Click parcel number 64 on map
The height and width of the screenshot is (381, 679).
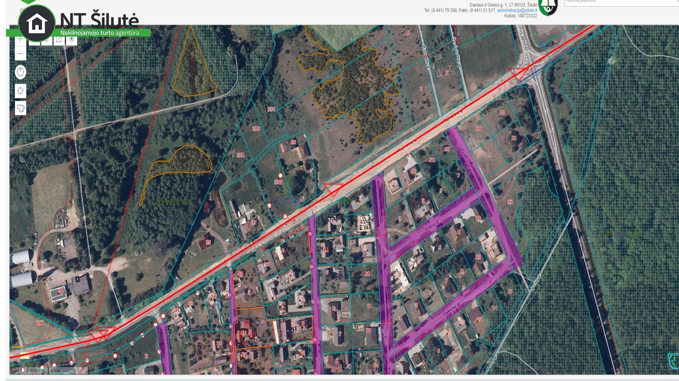point(432,160)
